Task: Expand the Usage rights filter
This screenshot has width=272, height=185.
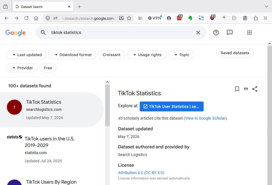Action: [147, 55]
